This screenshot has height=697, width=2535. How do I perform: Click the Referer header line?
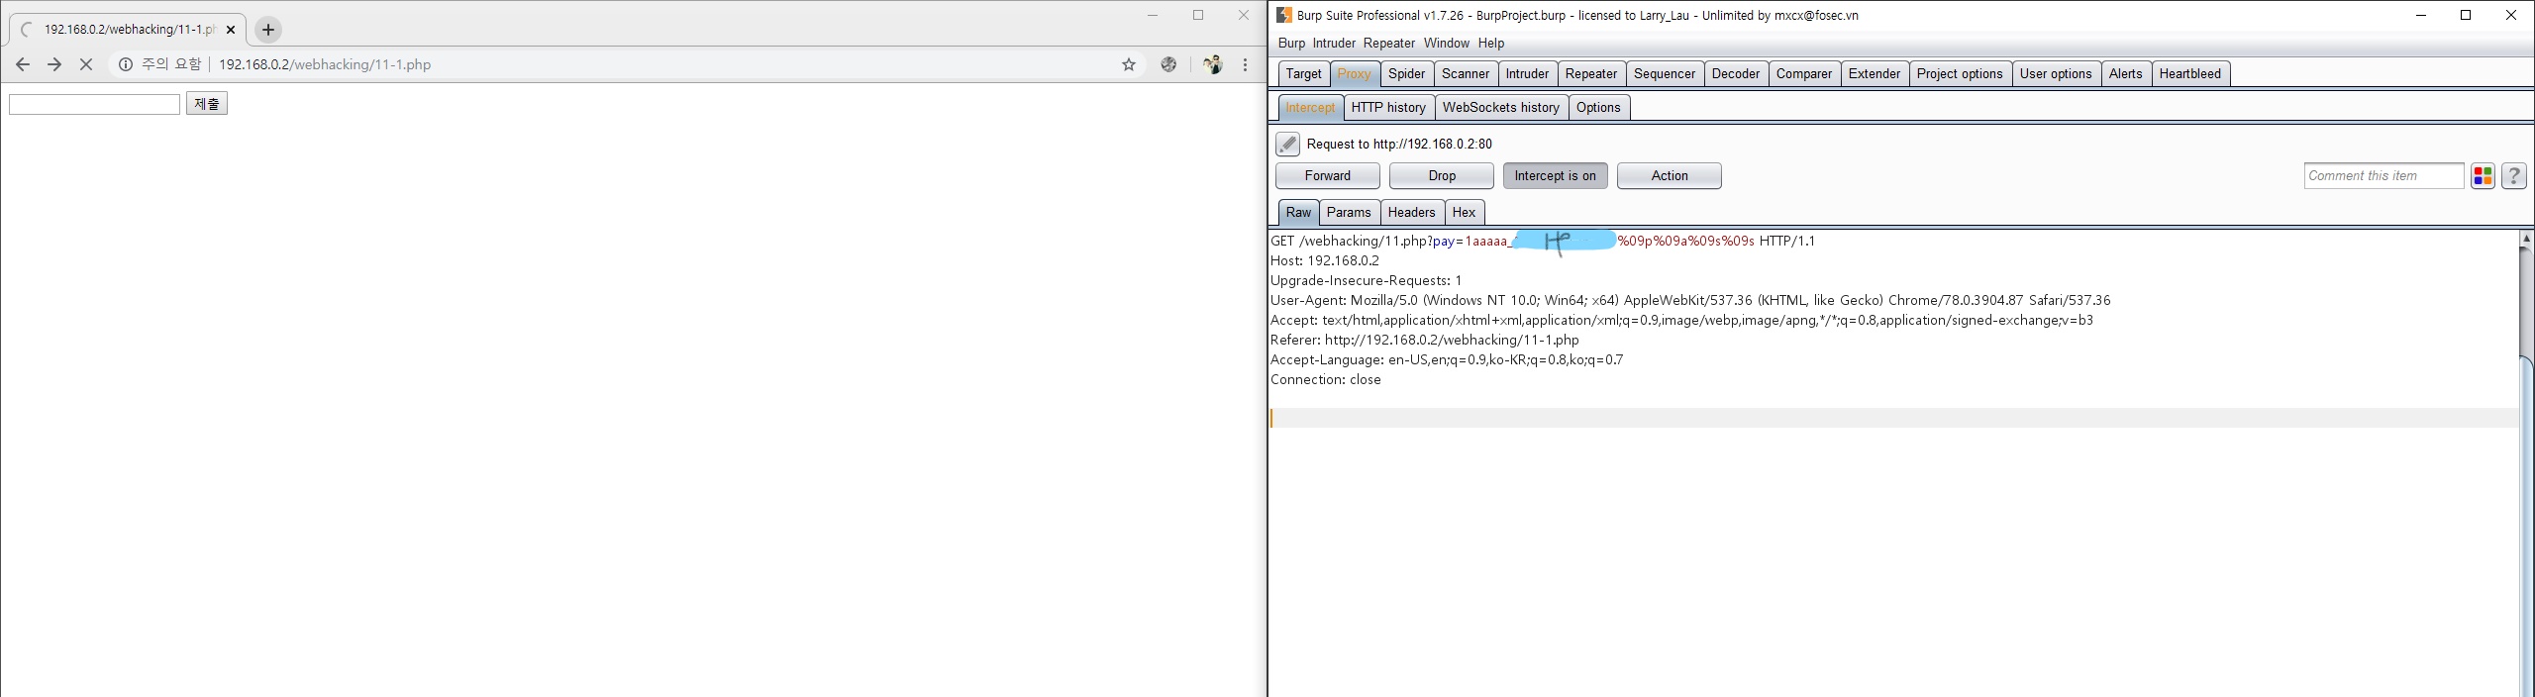1425,340
